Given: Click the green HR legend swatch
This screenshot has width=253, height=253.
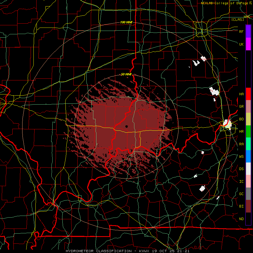Looking at the screenshot, I should tap(248, 132).
